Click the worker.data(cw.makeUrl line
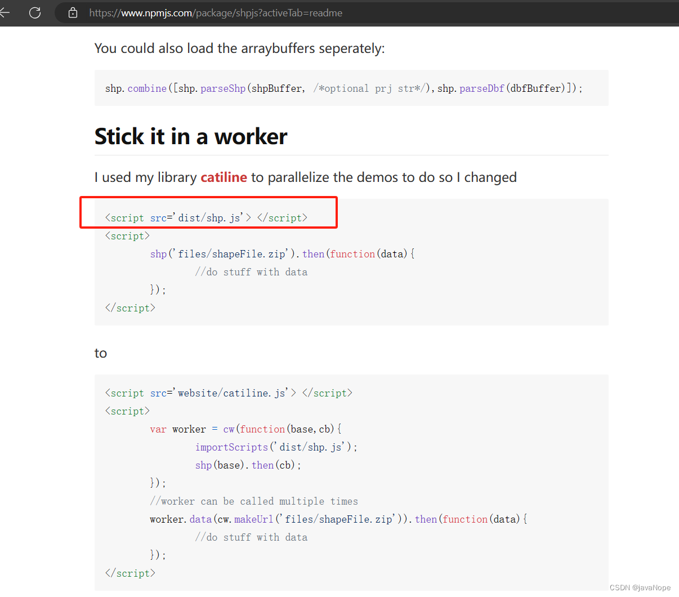 coord(338,519)
